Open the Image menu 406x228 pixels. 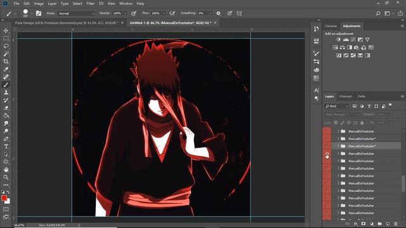(39, 4)
